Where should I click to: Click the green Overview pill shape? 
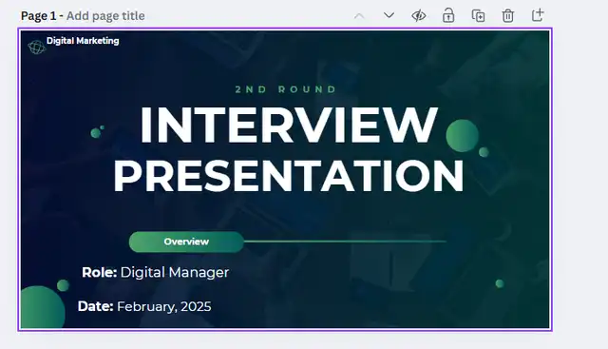pyautogui.click(x=186, y=242)
